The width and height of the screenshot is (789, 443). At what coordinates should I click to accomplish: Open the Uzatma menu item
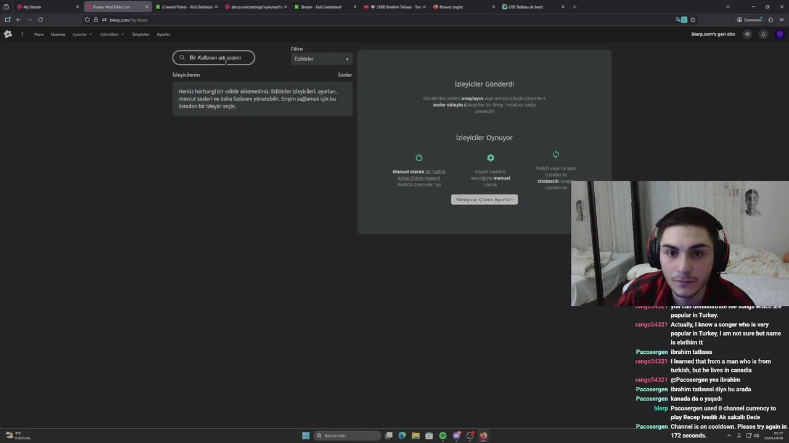(x=58, y=34)
